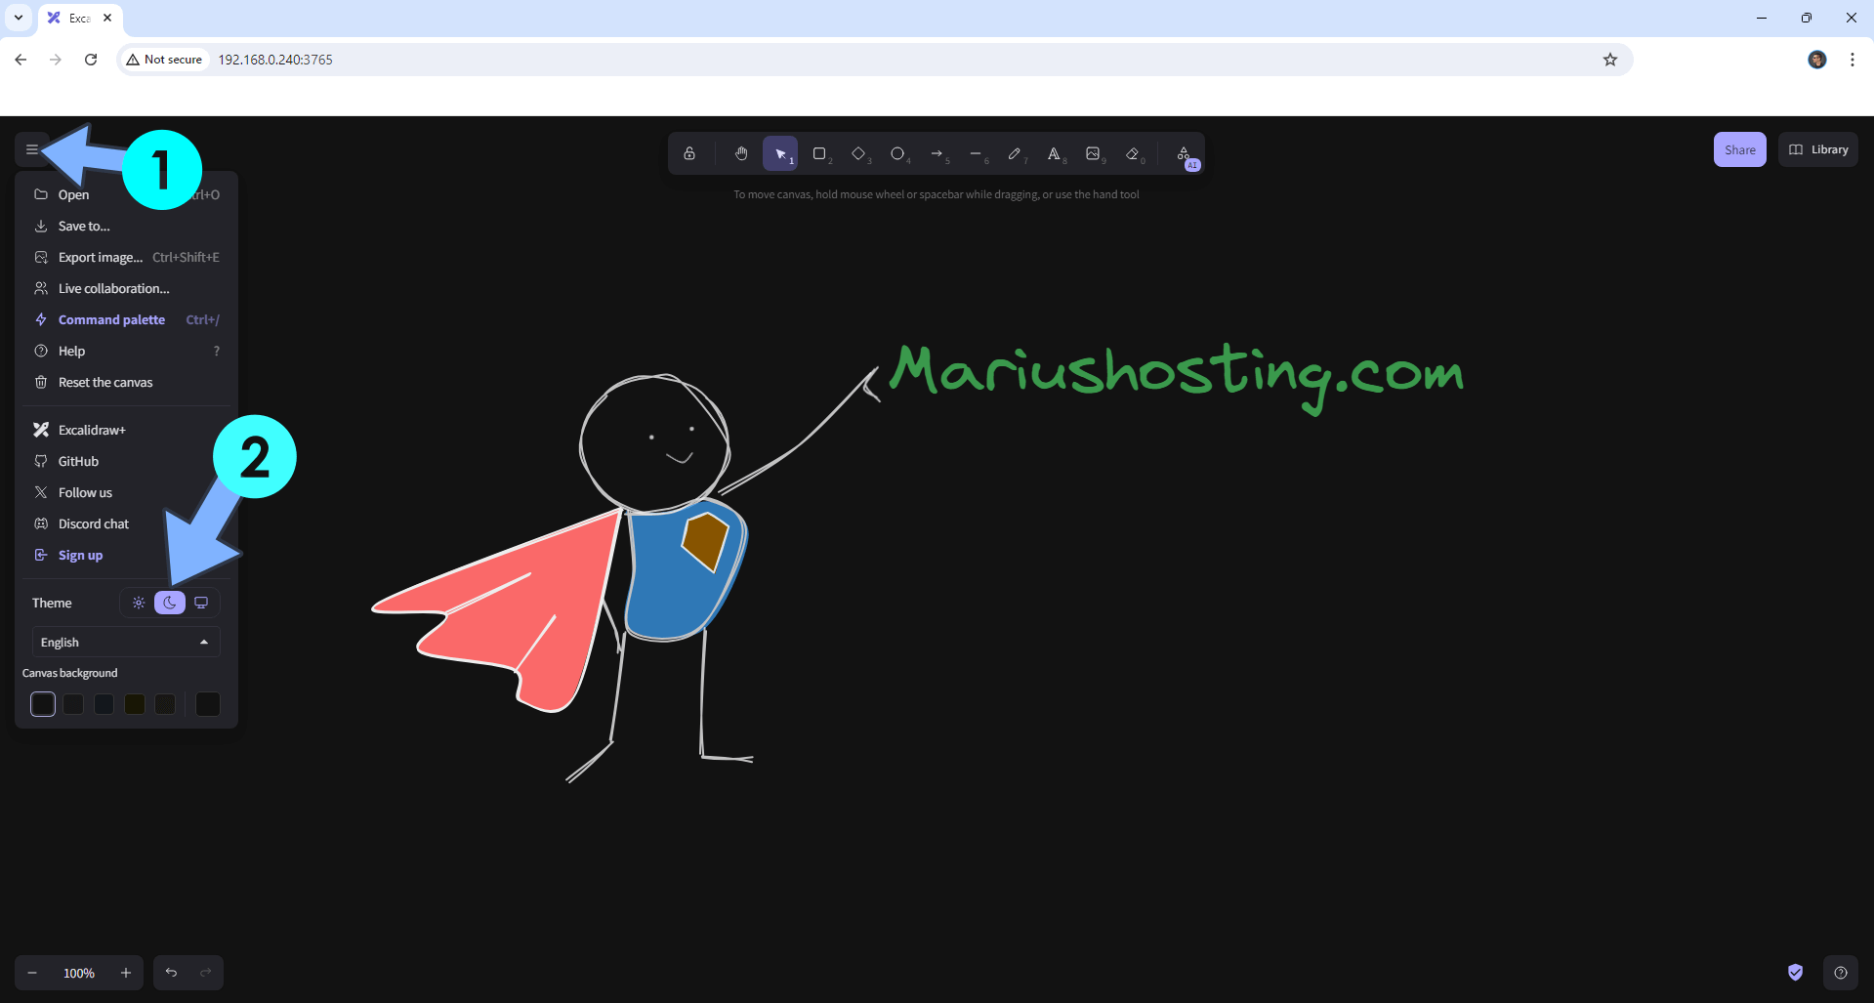Open the Chrome three-dot menu

point(1853,60)
